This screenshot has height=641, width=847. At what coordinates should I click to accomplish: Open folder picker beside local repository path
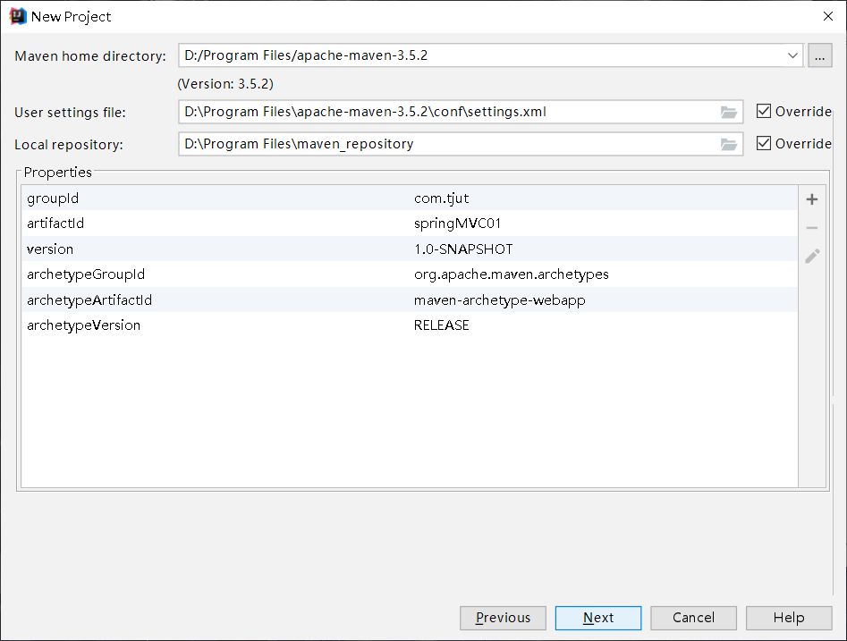(x=729, y=144)
